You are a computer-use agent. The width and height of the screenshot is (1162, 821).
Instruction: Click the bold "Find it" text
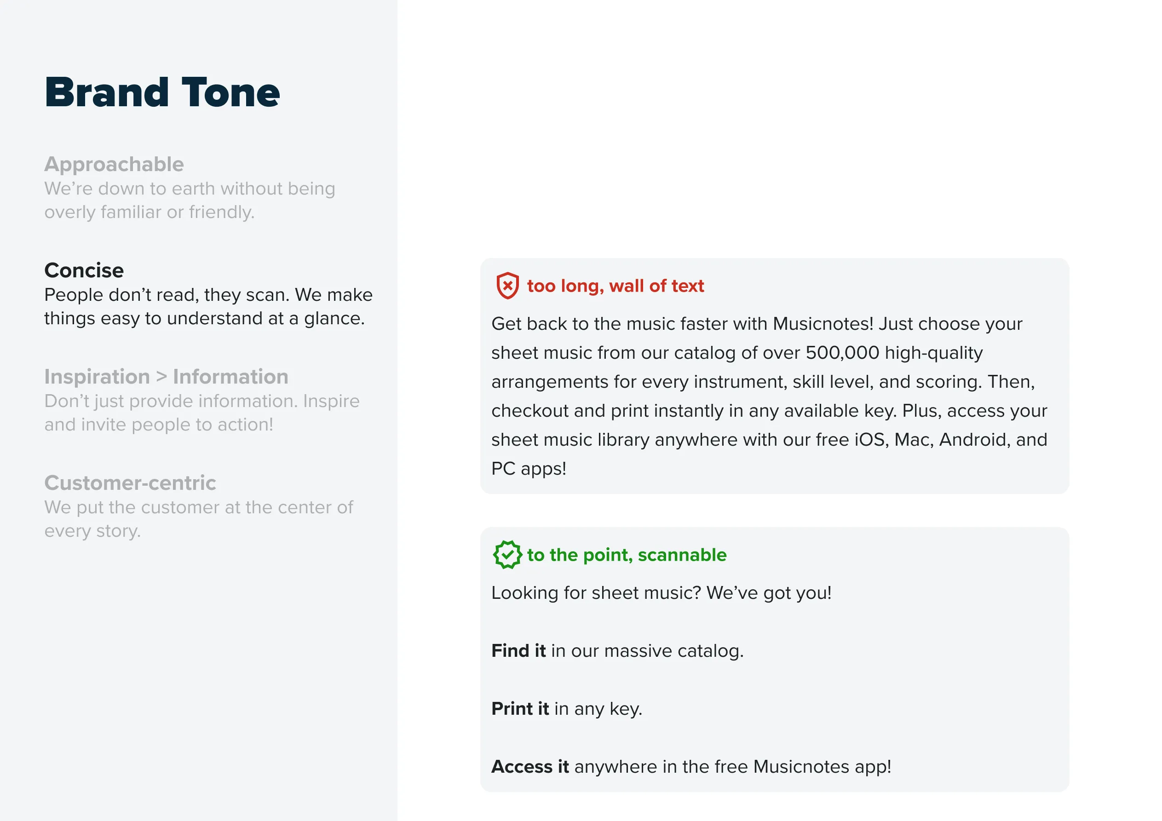pyautogui.click(x=518, y=651)
